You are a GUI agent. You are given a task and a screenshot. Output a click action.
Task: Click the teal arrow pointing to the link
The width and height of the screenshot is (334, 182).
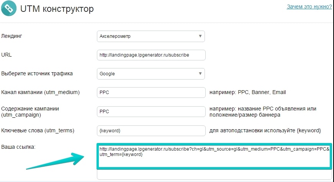pos(56,161)
